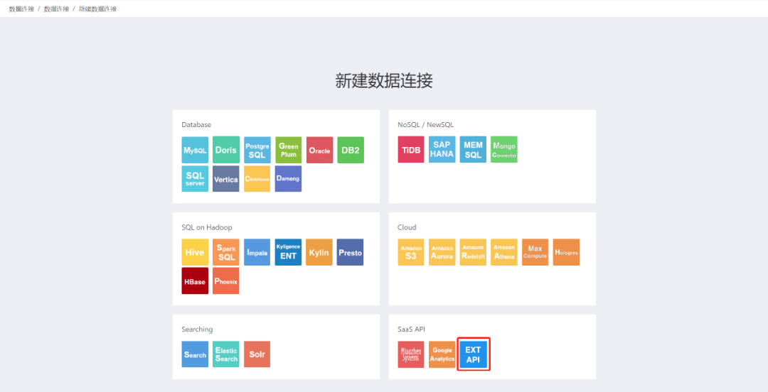Choose the Hologres tile
The image size is (768, 392).
tap(566, 252)
